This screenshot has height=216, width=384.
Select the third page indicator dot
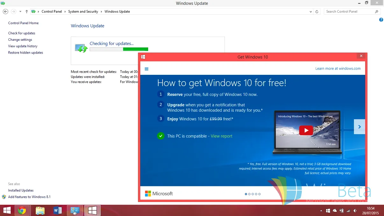(253, 194)
